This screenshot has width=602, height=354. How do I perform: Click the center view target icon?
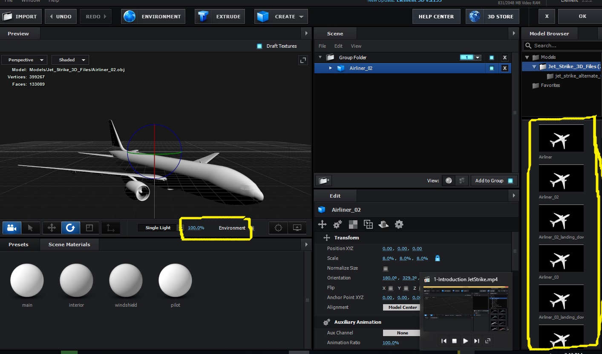coord(278,228)
